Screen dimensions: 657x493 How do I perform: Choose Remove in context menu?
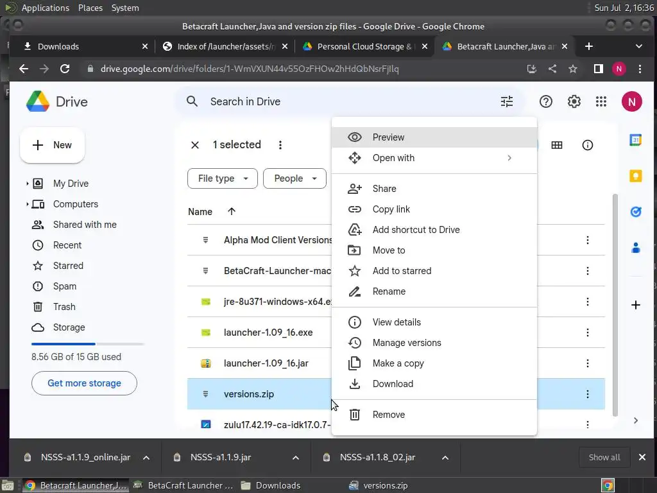click(434, 415)
